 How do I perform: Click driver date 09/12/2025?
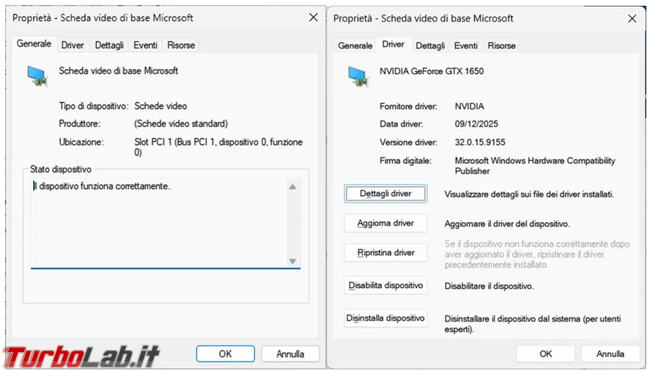point(476,124)
